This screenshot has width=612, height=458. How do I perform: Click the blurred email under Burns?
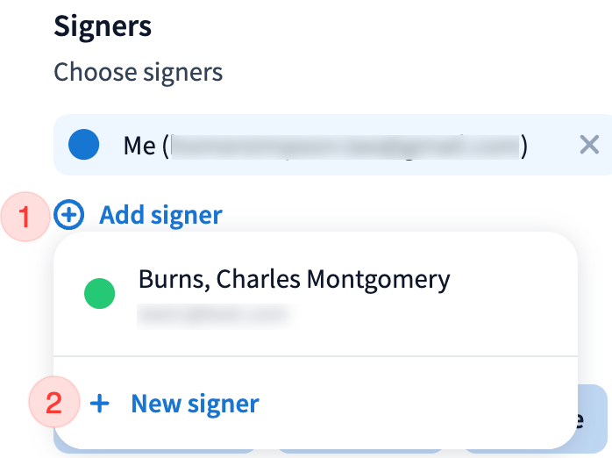pos(212,312)
